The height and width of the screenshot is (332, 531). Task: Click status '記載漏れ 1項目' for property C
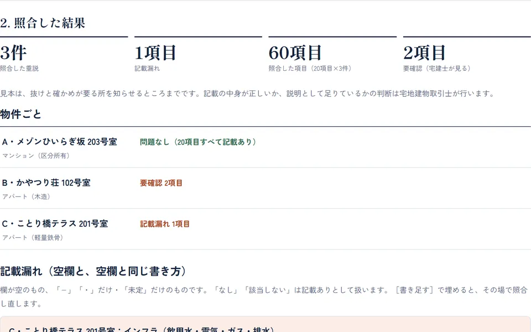[165, 224]
